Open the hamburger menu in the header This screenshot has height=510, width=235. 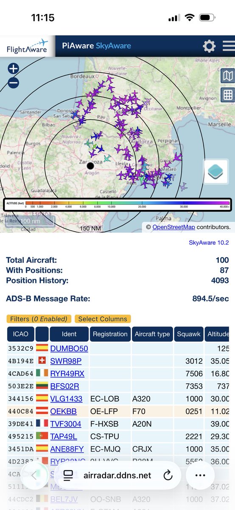[229, 46]
